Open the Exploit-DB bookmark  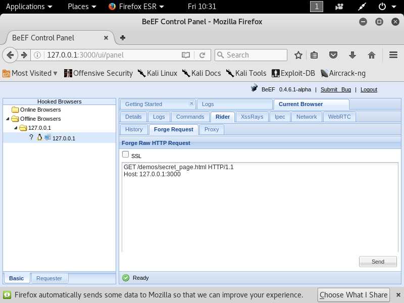tap(293, 73)
